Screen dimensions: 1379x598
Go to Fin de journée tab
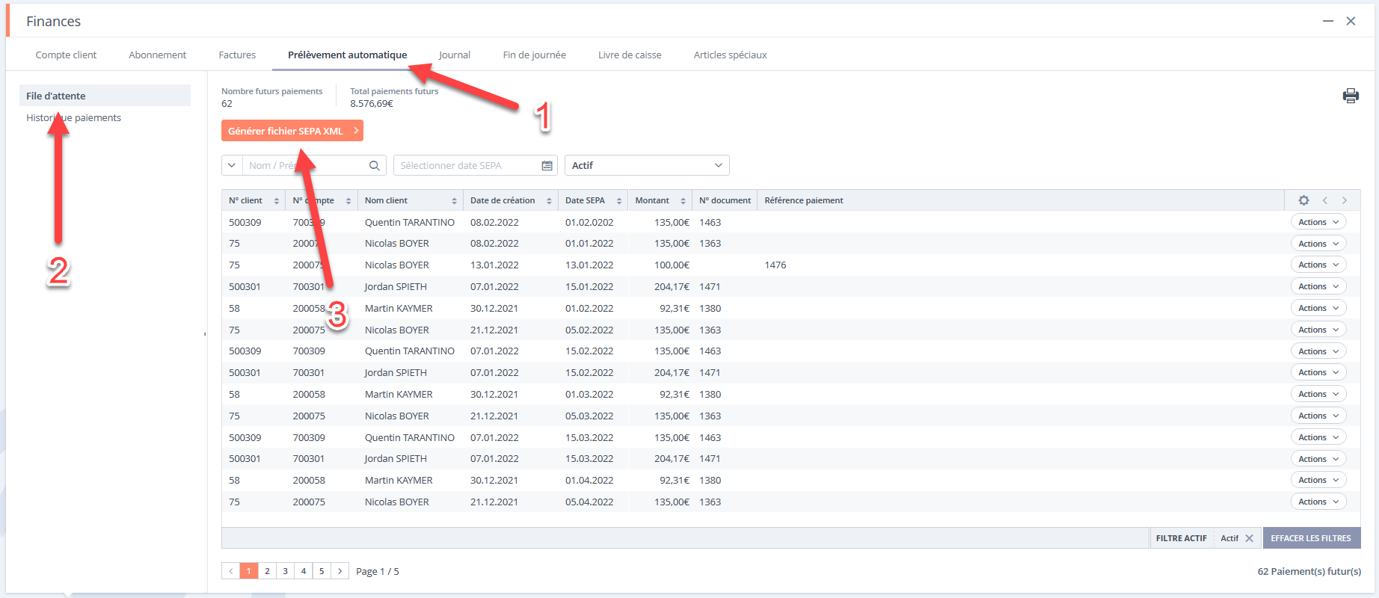[x=534, y=55]
